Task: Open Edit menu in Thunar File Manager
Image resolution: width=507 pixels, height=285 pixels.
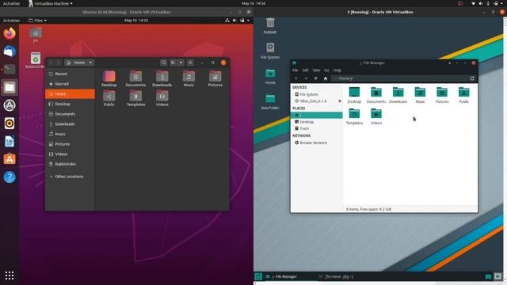Action: pyautogui.click(x=305, y=70)
